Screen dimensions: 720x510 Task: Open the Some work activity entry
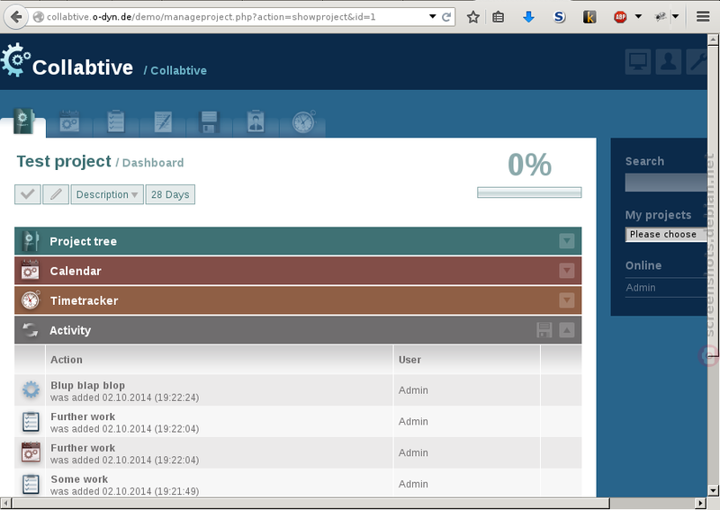[x=79, y=479]
